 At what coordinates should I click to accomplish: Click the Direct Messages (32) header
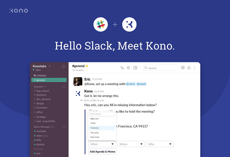coord(44,127)
